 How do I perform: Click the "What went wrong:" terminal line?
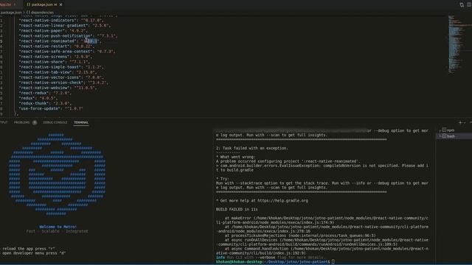(235, 157)
